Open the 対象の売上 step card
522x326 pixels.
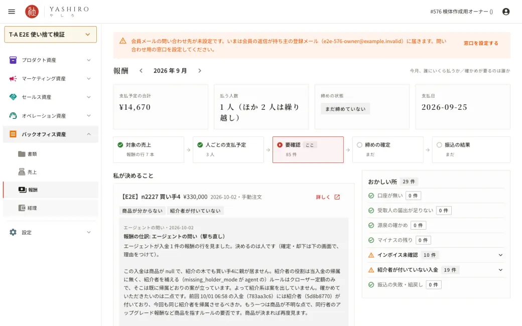[149, 149]
